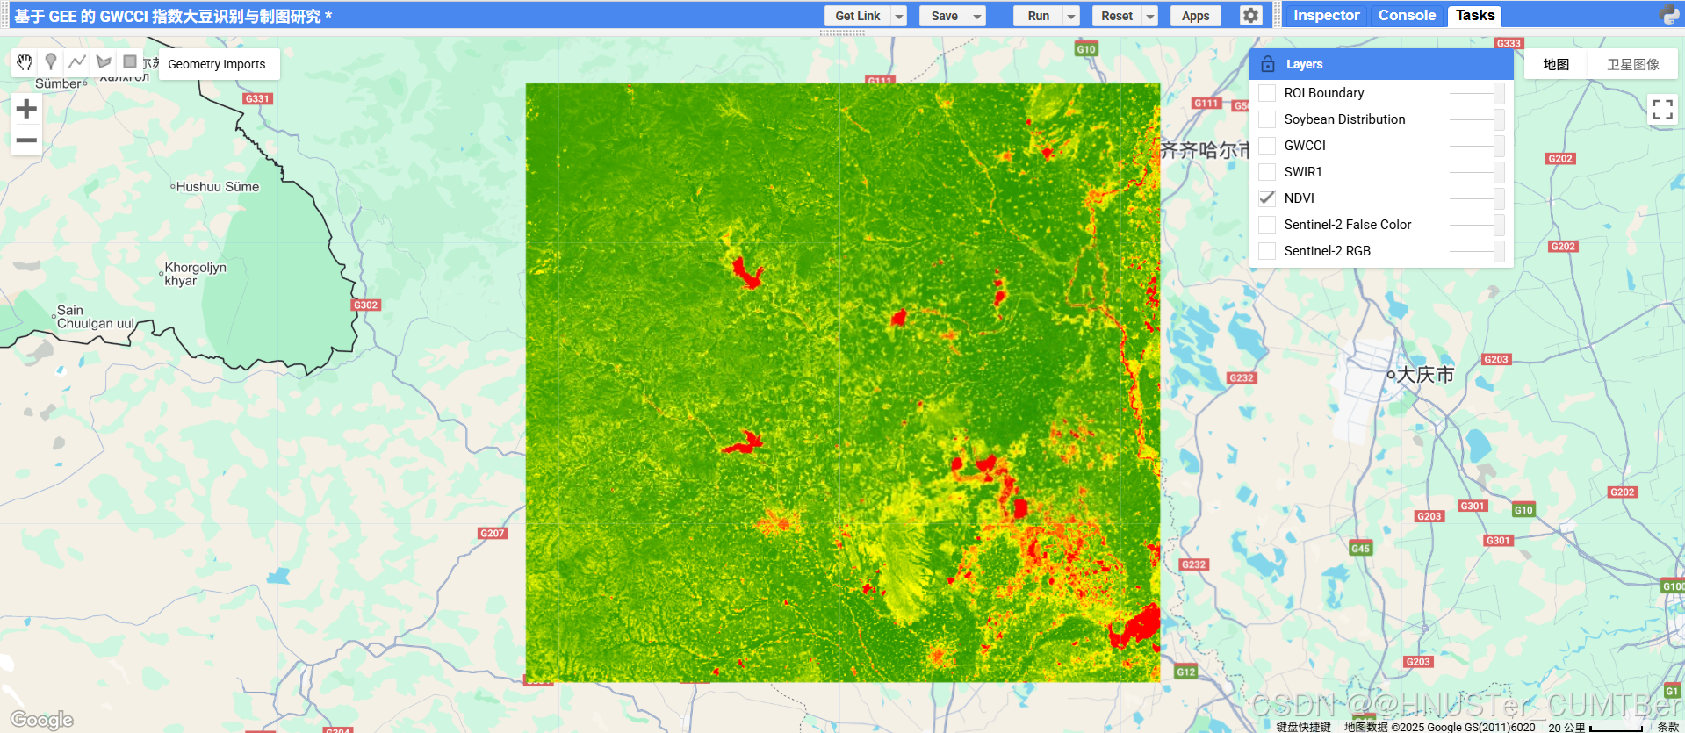
Task: Run the script
Action: [x=1039, y=16]
